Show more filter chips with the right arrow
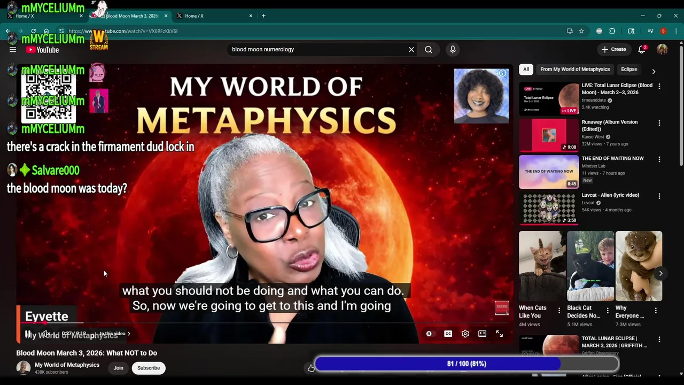Viewport: 684px width, 385px height. pos(654,71)
